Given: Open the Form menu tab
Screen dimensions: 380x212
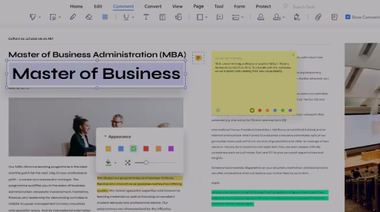Looking at the screenshot, I should [240, 6].
